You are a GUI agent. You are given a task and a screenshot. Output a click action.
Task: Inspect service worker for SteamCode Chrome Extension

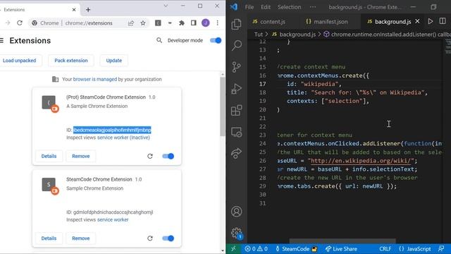(x=113, y=219)
